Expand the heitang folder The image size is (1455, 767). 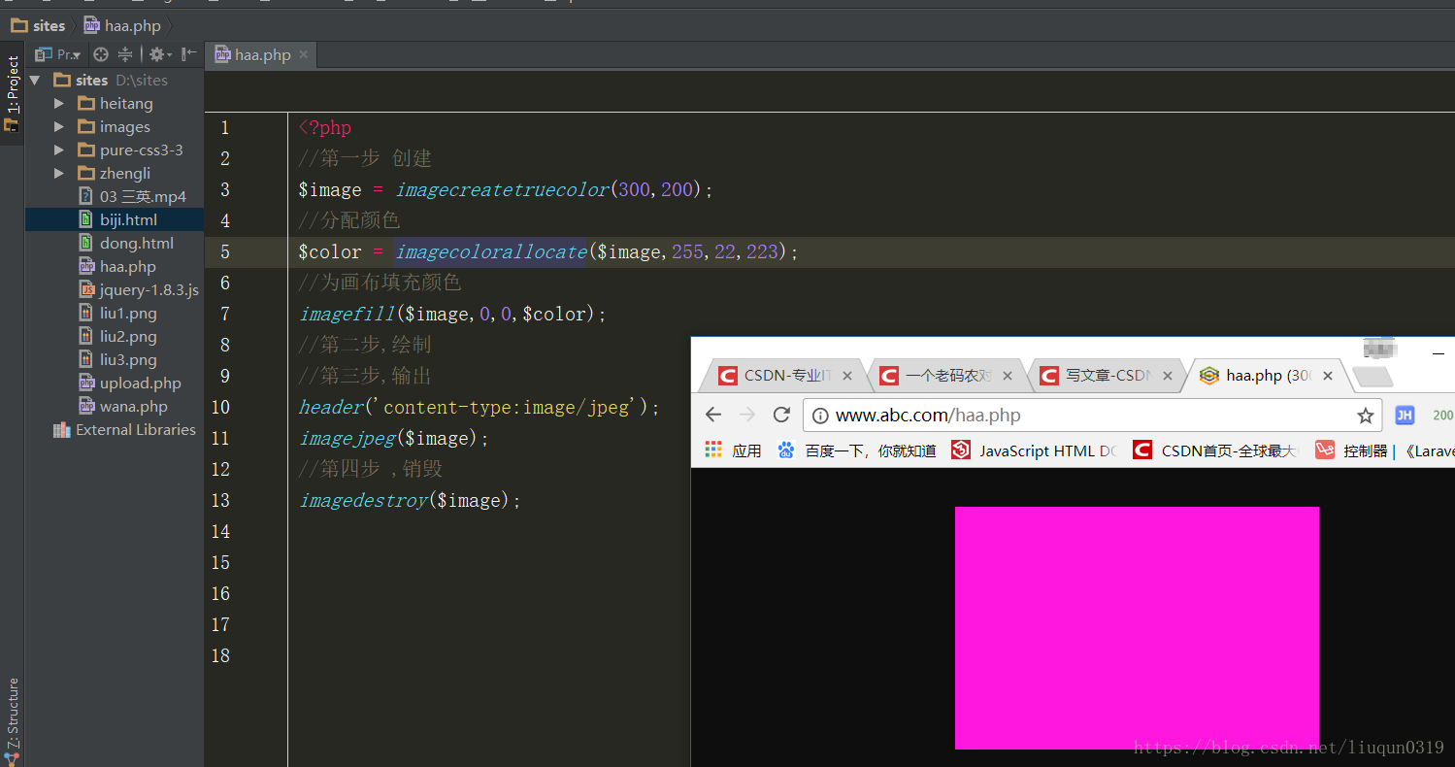click(x=59, y=103)
